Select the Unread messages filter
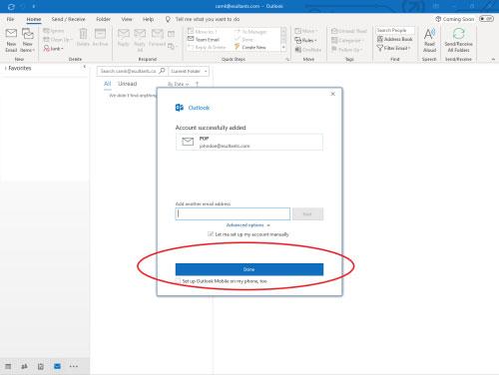 [128, 84]
